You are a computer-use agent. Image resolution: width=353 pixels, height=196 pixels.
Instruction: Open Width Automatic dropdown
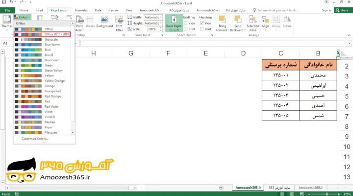click(161, 17)
